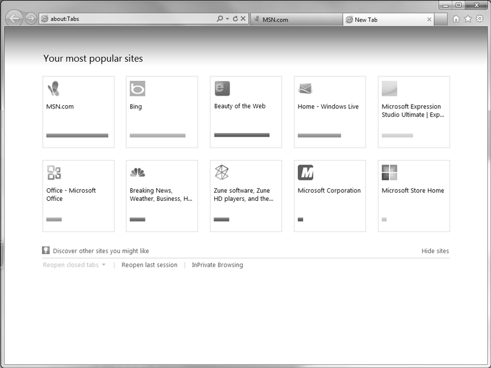This screenshot has width=491, height=368.
Task: Close the New Tab tab
Action: (x=429, y=20)
